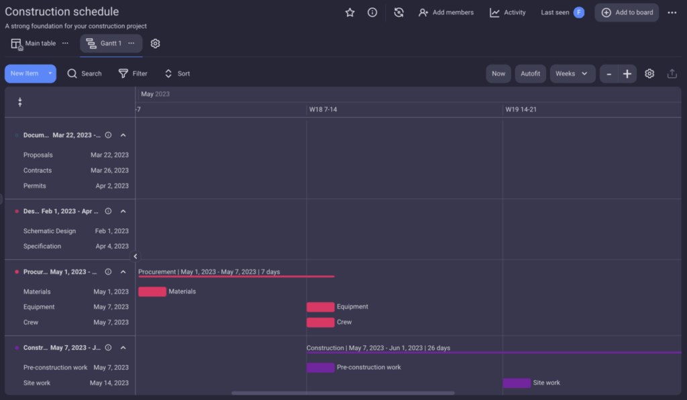Open the board info icon in header
The image size is (687, 400).
372,13
